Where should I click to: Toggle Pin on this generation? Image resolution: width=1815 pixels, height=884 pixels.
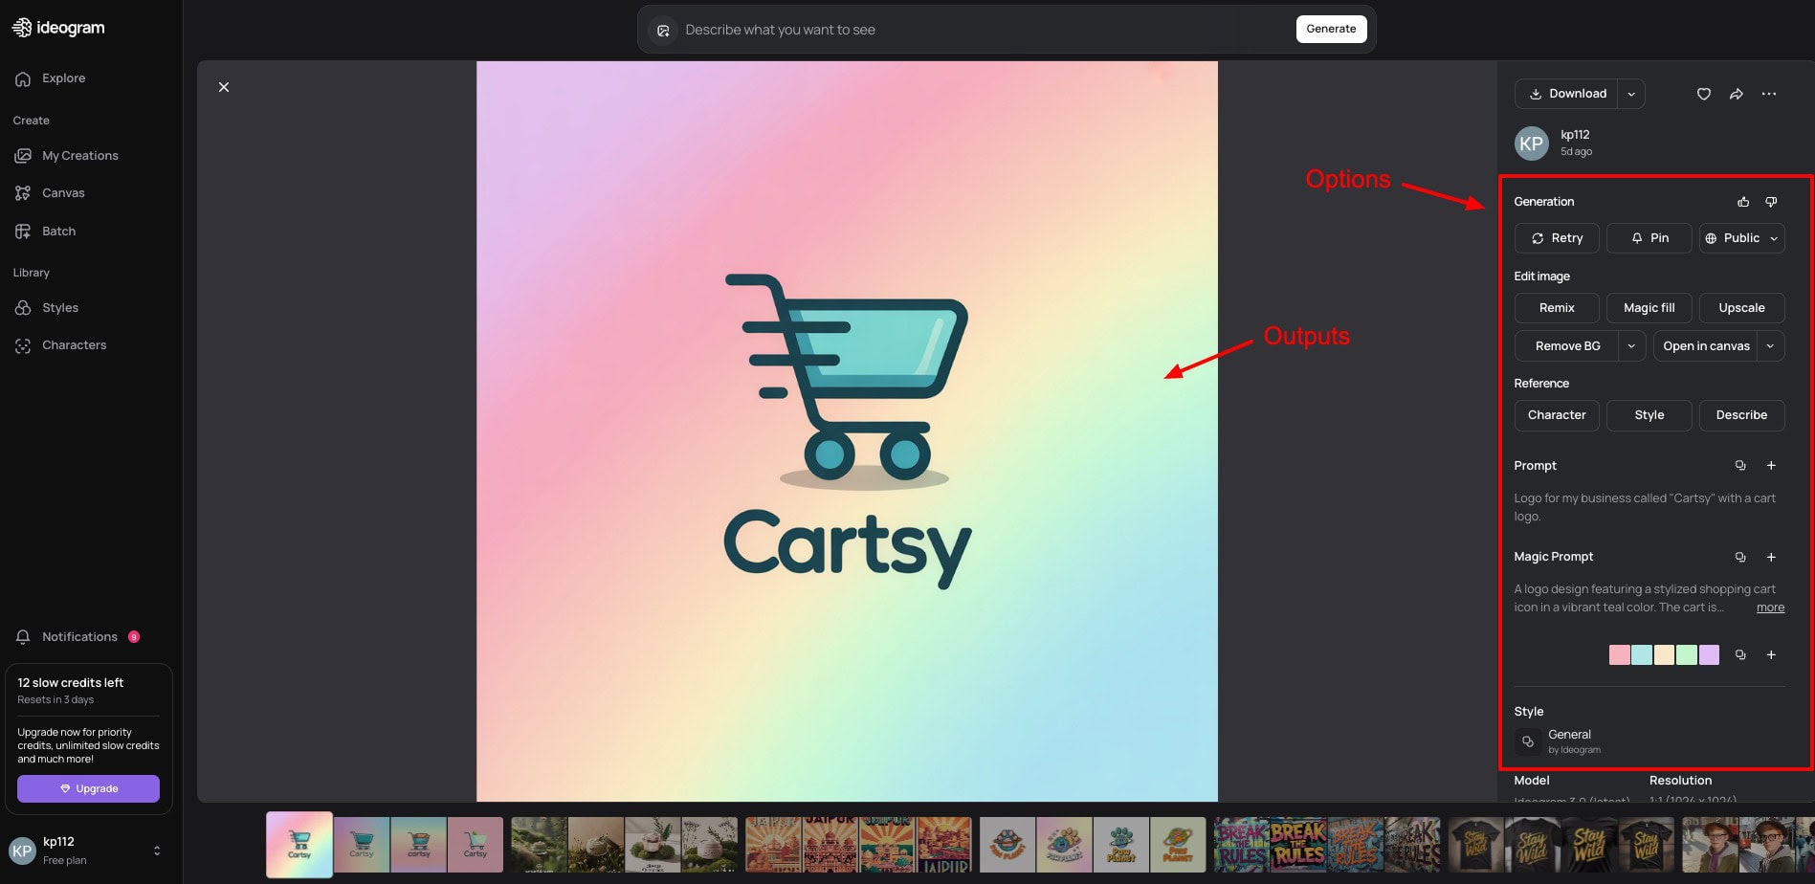1649,238
